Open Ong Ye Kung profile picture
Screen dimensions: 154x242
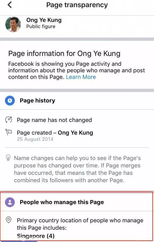tap(13, 25)
